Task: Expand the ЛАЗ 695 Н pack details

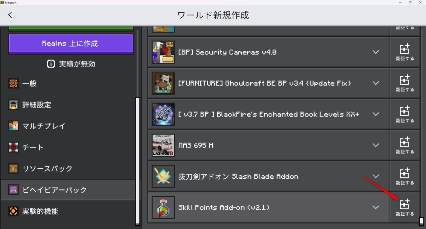Action: point(376,145)
